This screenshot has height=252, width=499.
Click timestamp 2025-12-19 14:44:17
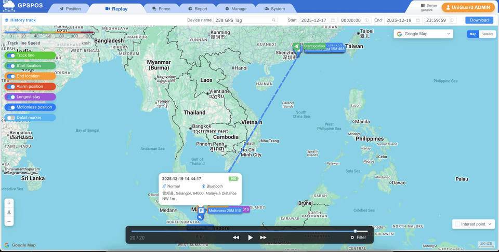[x=181, y=179]
